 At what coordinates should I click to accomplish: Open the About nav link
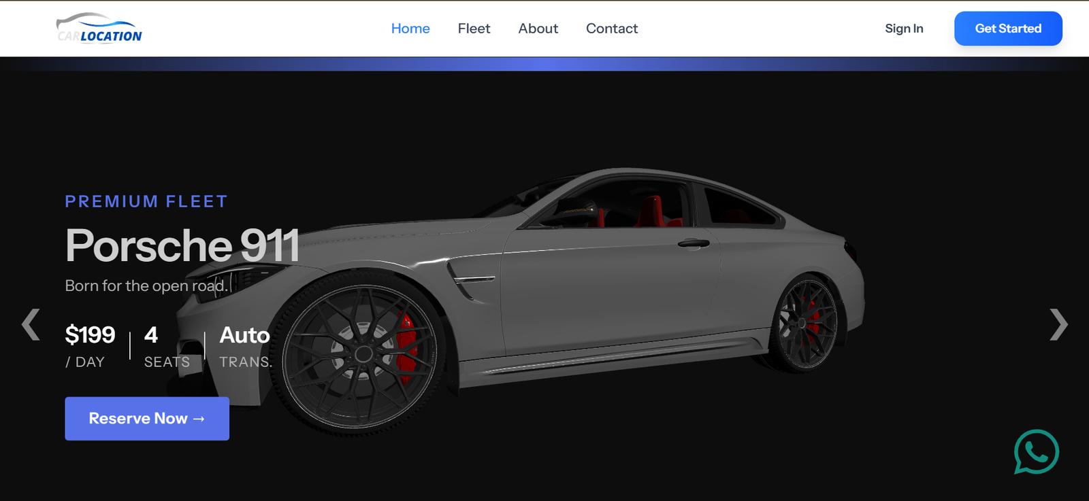click(538, 29)
